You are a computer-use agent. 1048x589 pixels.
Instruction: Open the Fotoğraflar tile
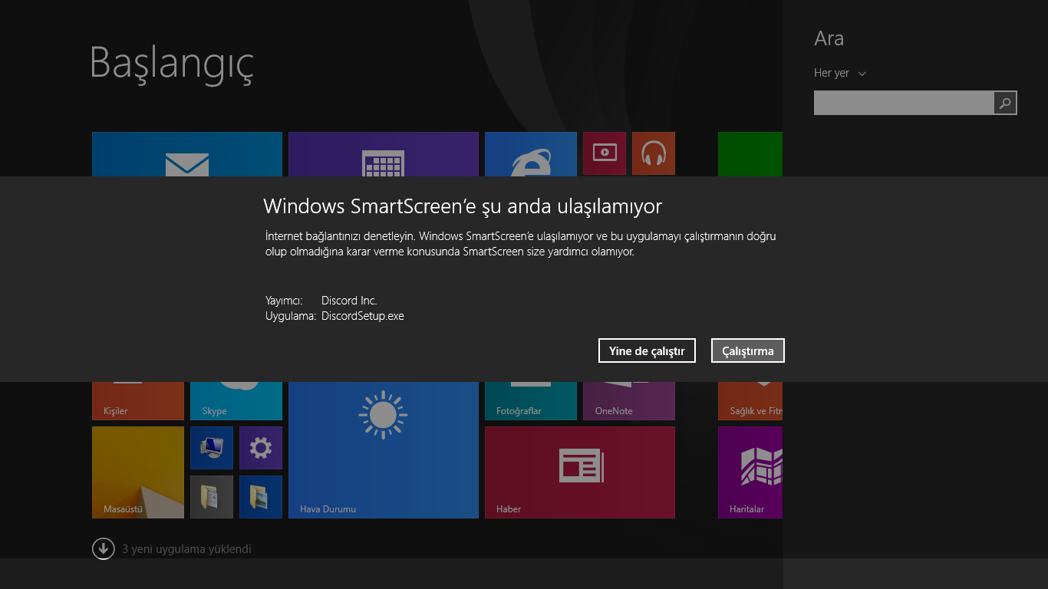tap(531, 401)
